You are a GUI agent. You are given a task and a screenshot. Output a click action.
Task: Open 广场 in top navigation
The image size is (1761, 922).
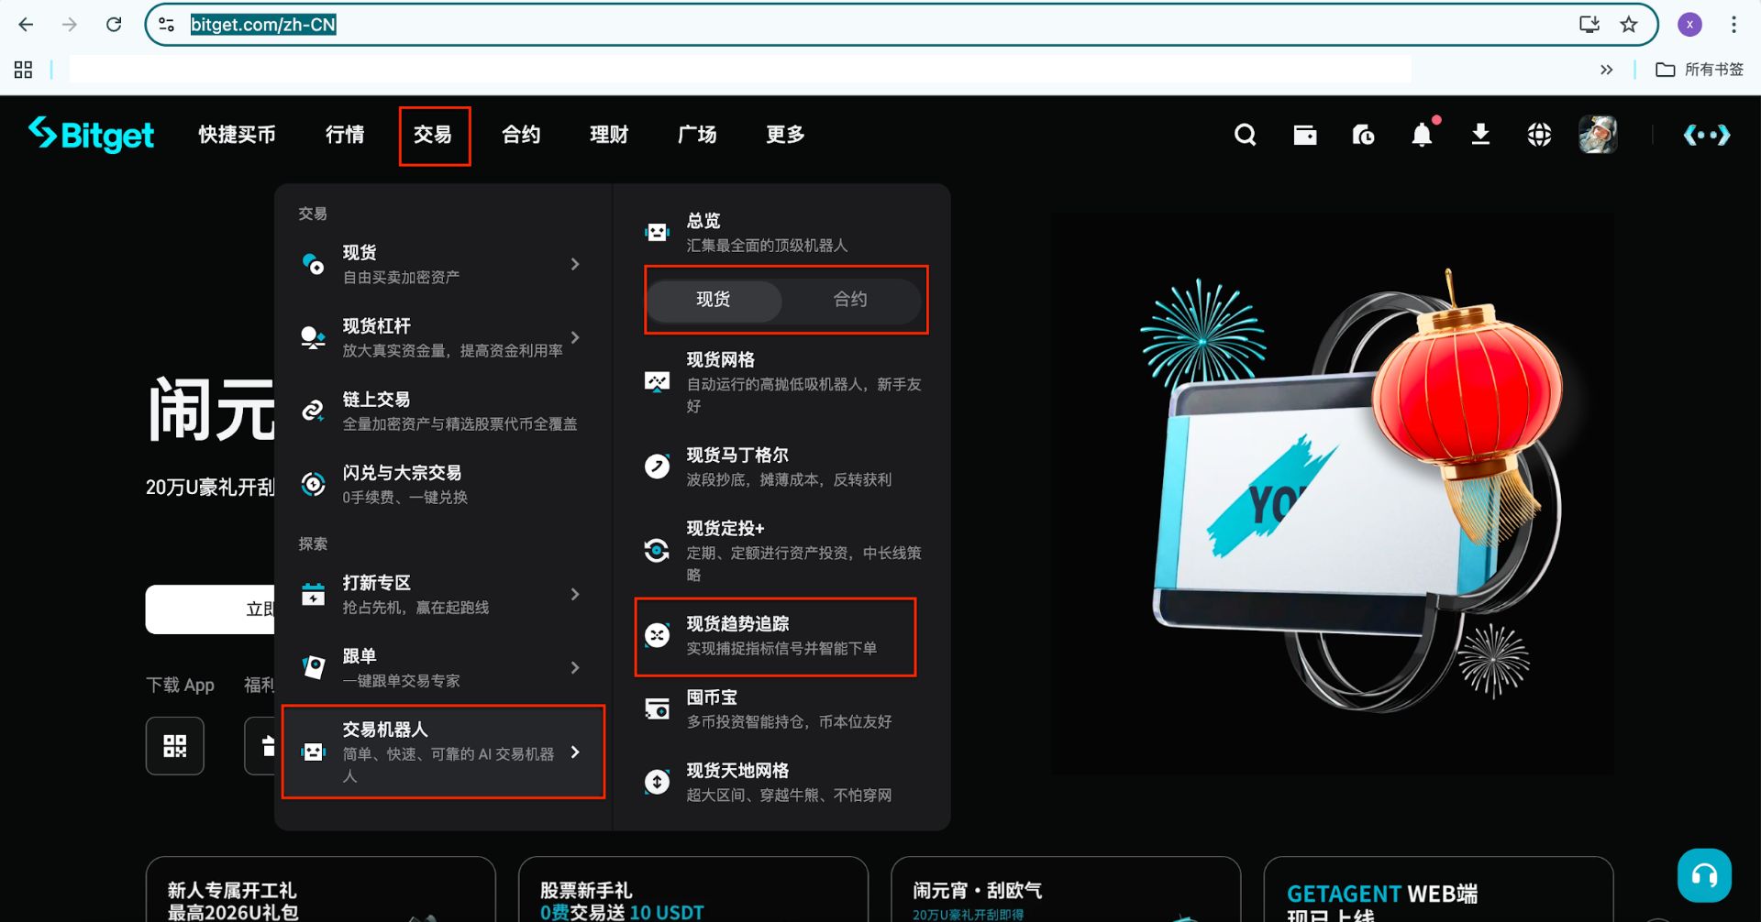[697, 135]
